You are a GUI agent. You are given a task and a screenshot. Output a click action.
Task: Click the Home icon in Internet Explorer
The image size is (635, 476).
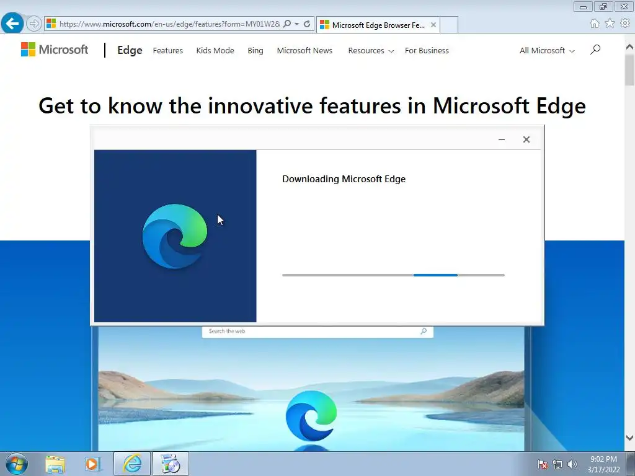click(x=595, y=24)
